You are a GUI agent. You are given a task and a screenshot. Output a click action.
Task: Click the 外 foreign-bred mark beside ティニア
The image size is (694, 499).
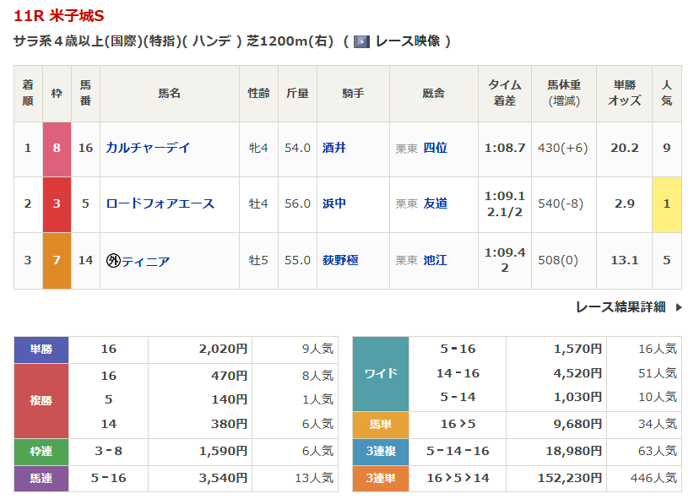click(x=113, y=261)
